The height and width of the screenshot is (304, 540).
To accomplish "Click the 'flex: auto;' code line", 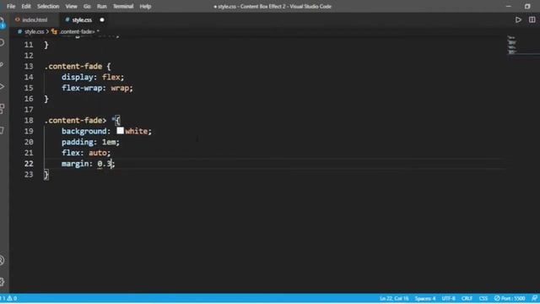I will point(86,153).
